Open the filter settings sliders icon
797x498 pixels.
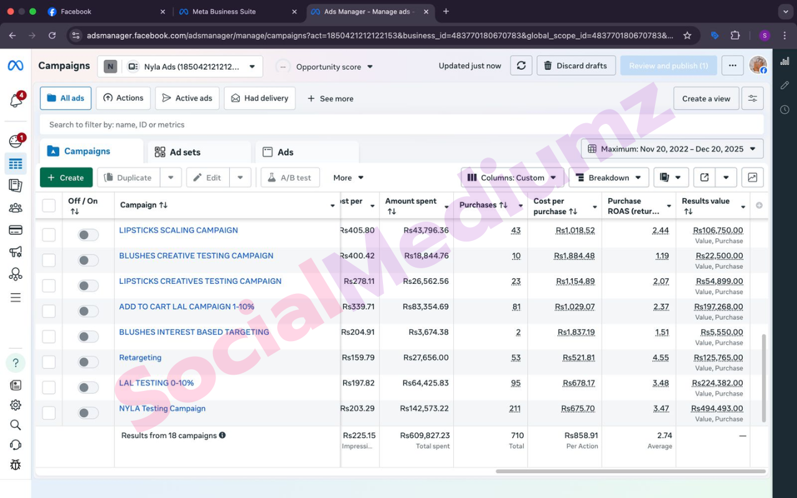pos(752,98)
